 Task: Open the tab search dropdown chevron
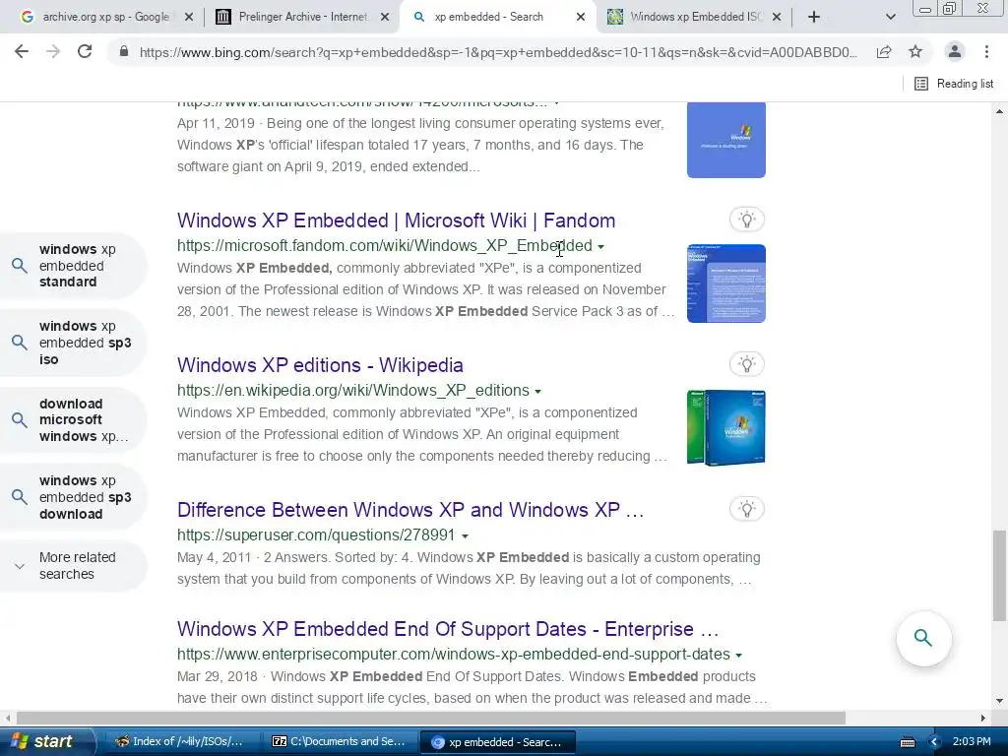point(890,18)
